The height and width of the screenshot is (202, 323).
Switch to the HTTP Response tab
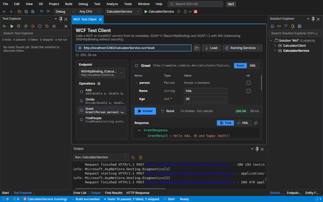click(138, 193)
